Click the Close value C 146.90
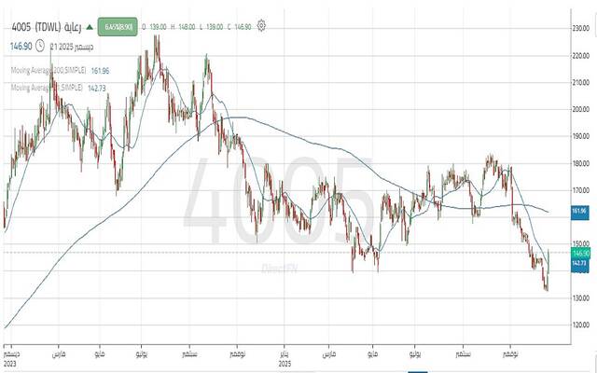The image size is (597, 373). pos(241,26)
